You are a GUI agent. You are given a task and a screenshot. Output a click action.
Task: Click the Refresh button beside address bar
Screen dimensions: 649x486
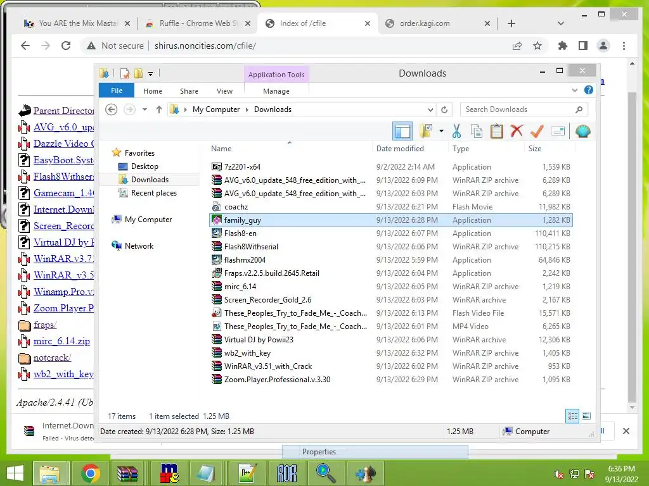coord(444,110)
